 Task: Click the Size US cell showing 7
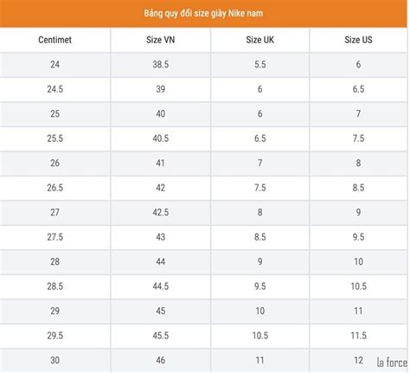coord(358,114)
